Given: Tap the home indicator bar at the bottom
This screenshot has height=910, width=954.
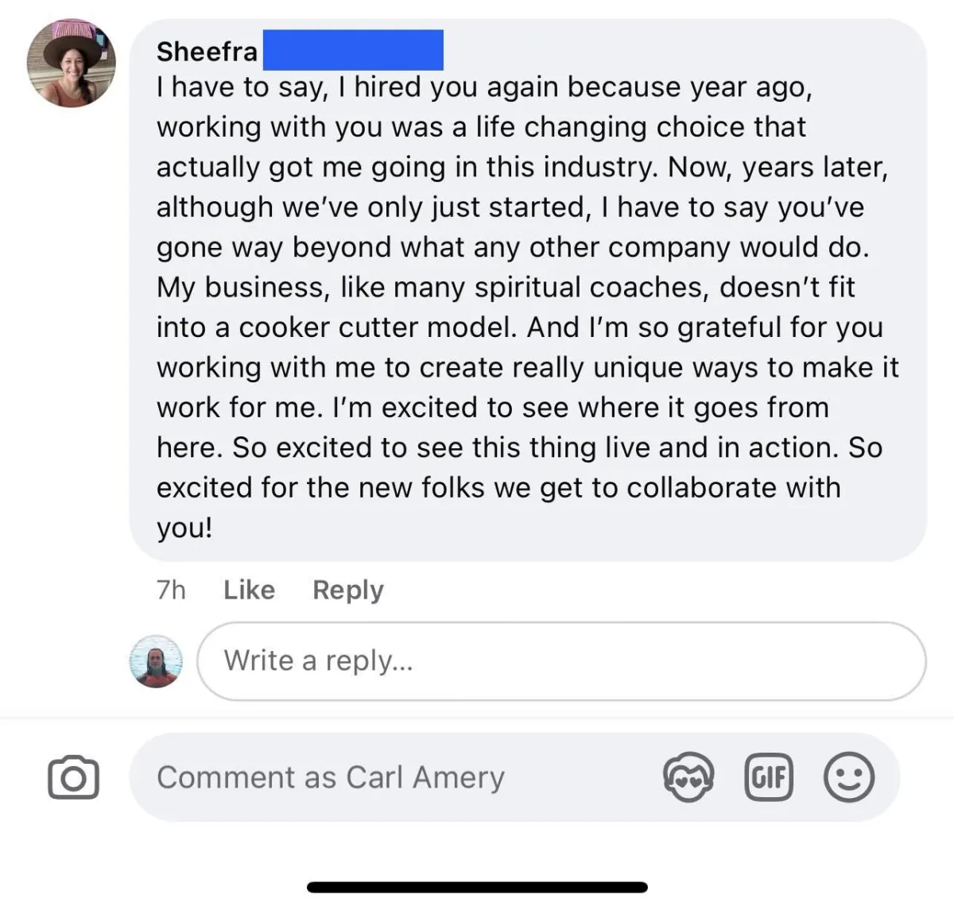Looking at the screenshot, I should click(x=477, y=887).
